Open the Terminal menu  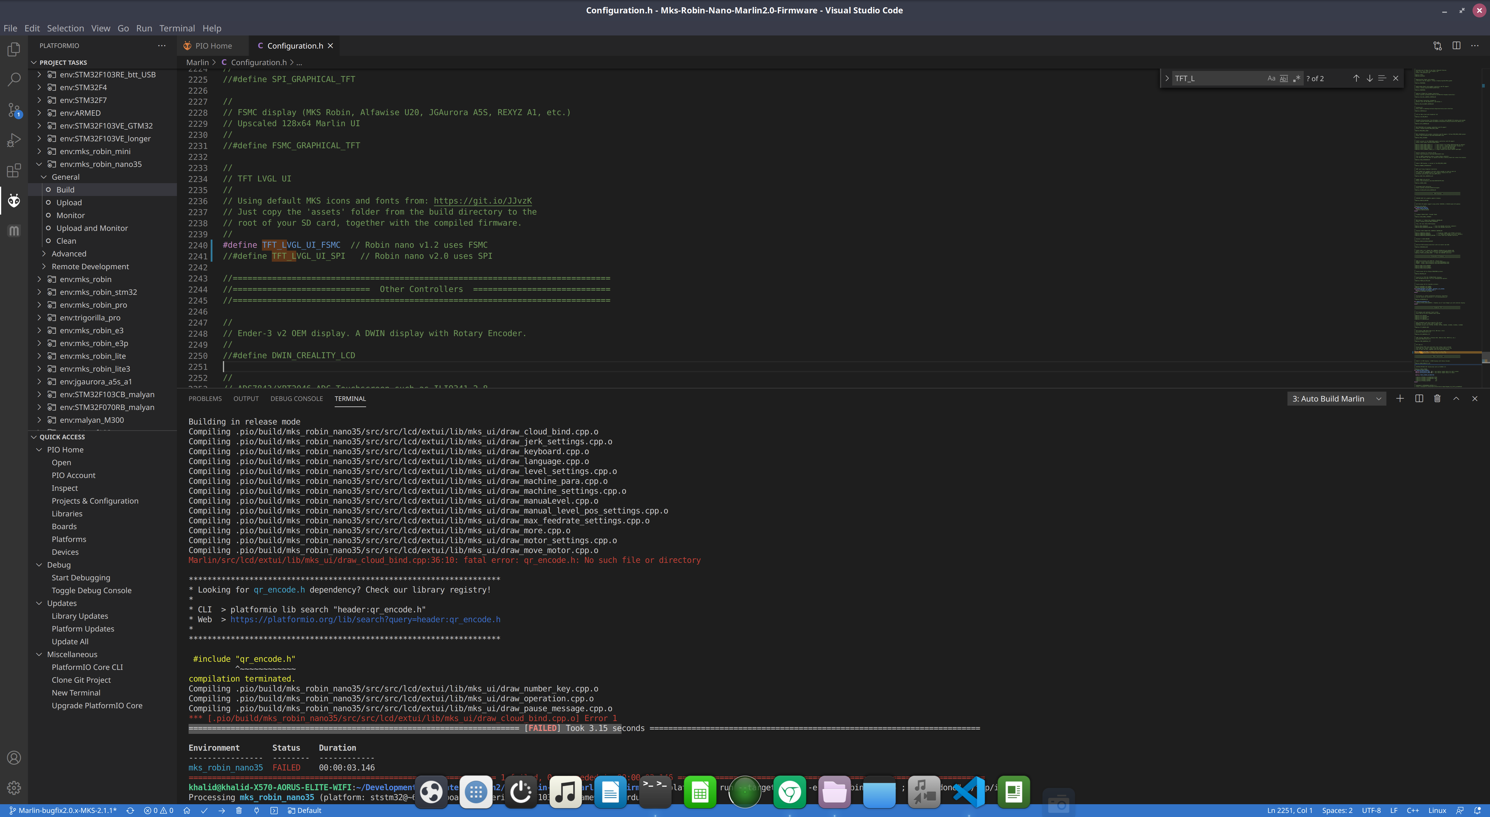(177, 28)
